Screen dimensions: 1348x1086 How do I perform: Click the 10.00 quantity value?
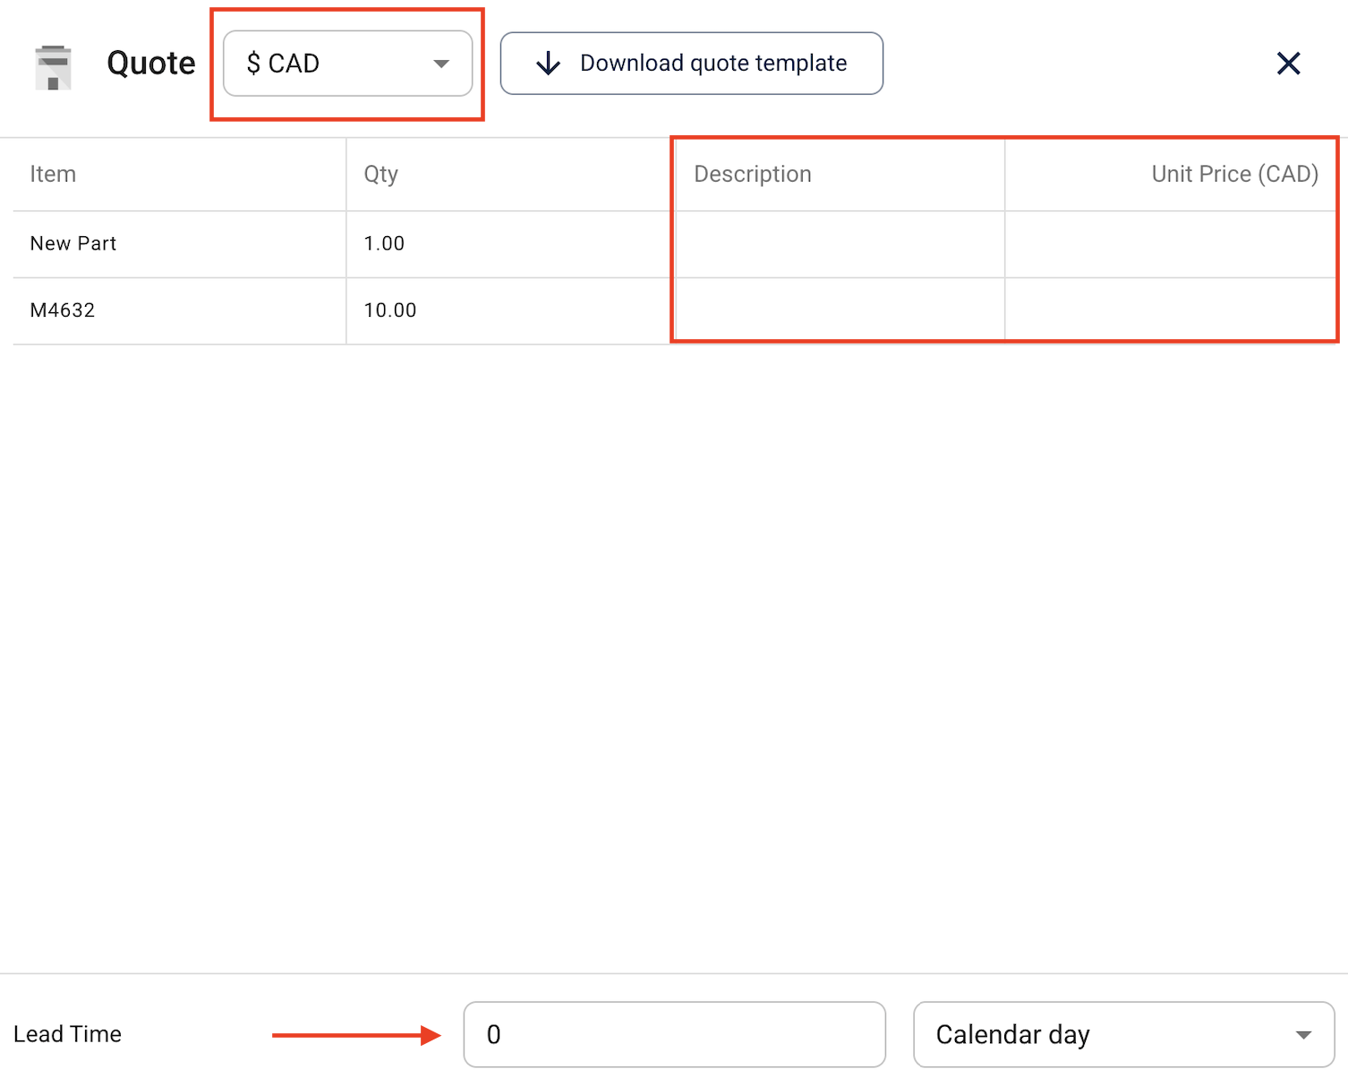[390, 310]
